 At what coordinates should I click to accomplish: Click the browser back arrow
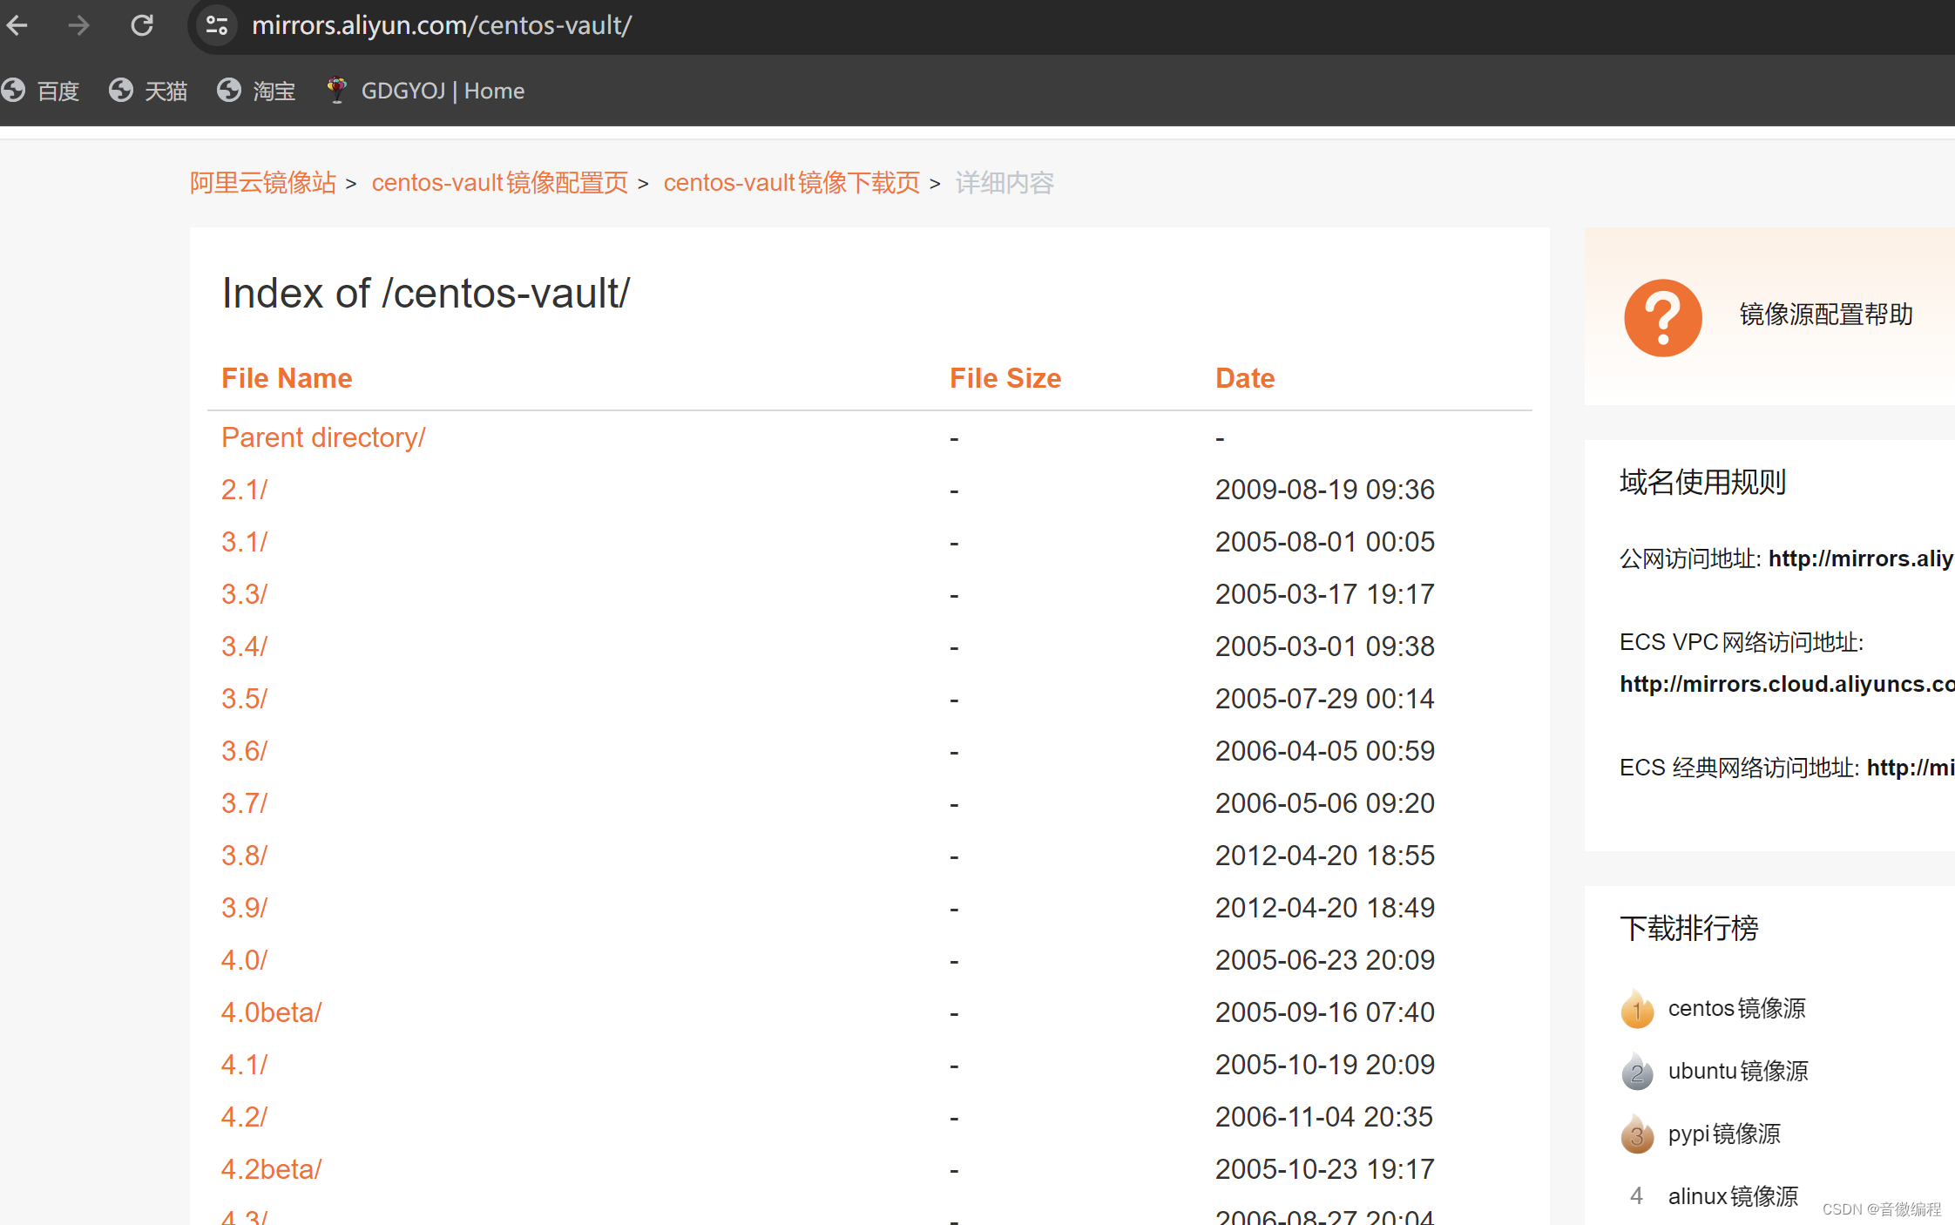(17, 25)
